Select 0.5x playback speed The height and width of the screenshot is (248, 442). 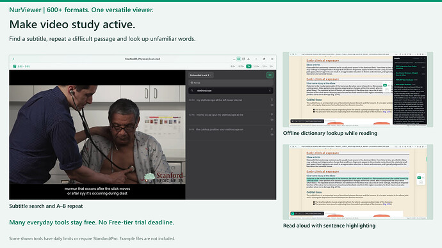[233, 66]
